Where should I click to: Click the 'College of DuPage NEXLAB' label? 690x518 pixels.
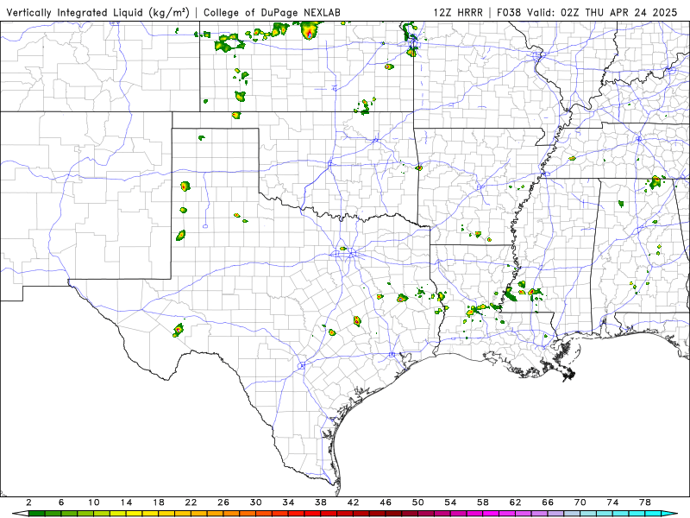(x=272, y=13)
